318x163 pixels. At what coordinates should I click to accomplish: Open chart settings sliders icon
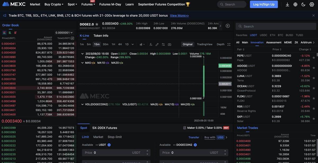tap(163, 44)
